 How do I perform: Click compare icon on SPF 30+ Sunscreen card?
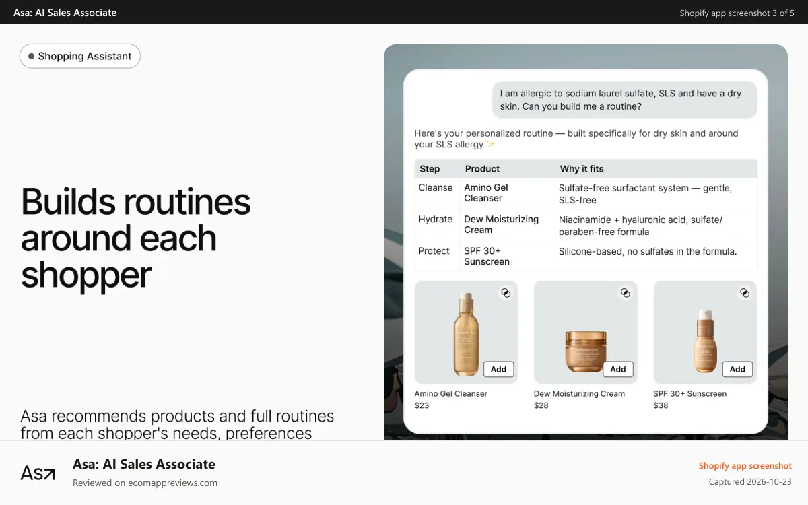click(x=745, y=293)
